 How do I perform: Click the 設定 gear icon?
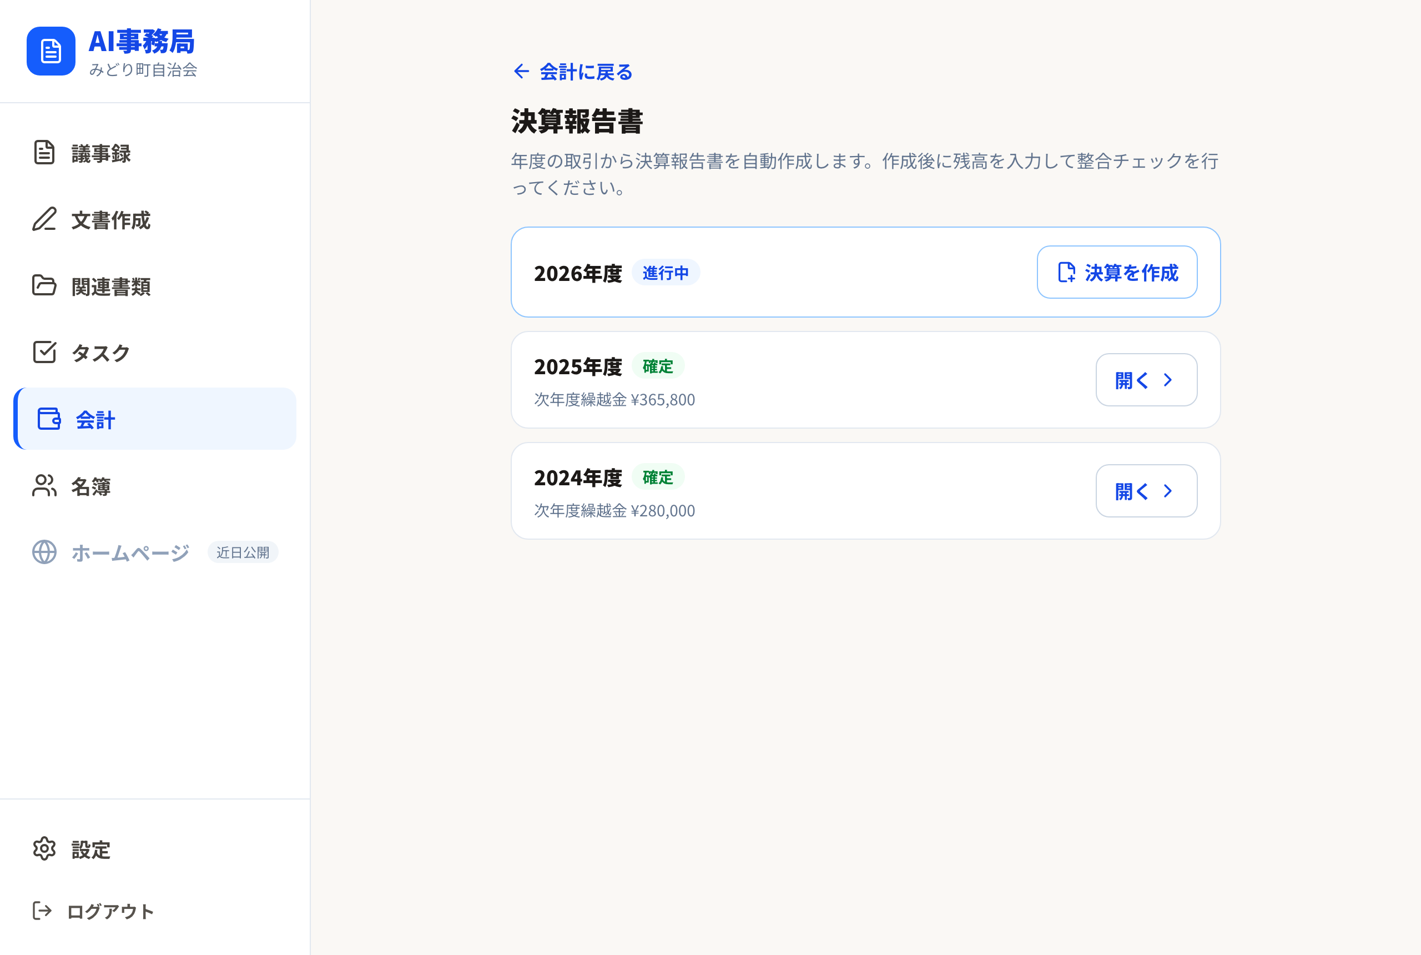44,849
